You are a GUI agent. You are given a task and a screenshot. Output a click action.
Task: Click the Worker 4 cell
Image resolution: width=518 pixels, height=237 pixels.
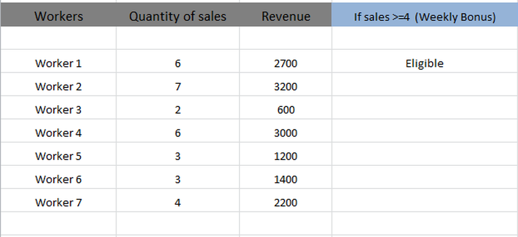[59, 131]
